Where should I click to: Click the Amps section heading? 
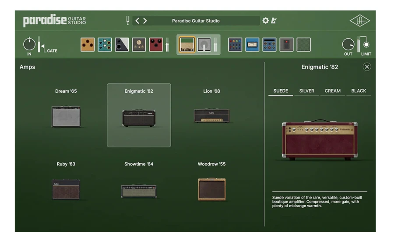pyautogui.click(x=28, y=67)
